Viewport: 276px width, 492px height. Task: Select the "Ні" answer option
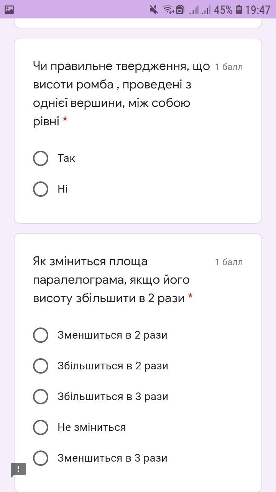click(x=41, y=189)
